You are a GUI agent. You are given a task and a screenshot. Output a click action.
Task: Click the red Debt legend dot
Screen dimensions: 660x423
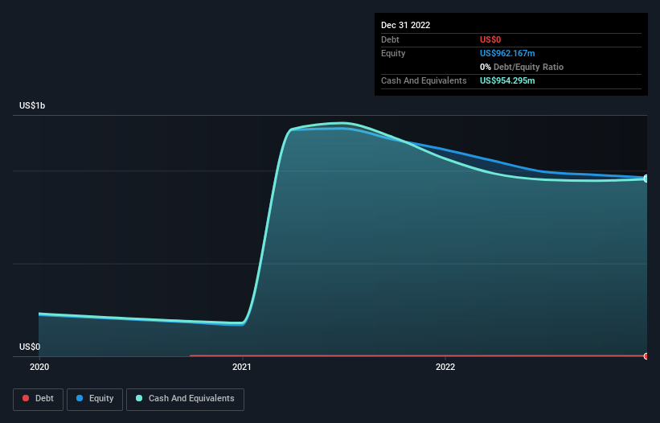click(26, 398)
